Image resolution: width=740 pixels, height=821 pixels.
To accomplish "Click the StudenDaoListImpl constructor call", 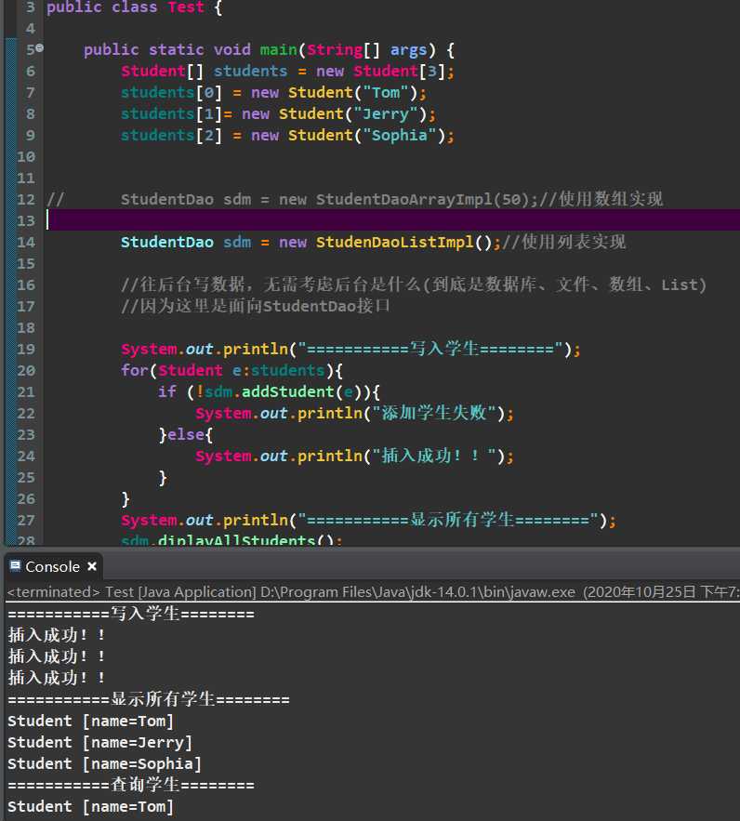I will (404, 242).
